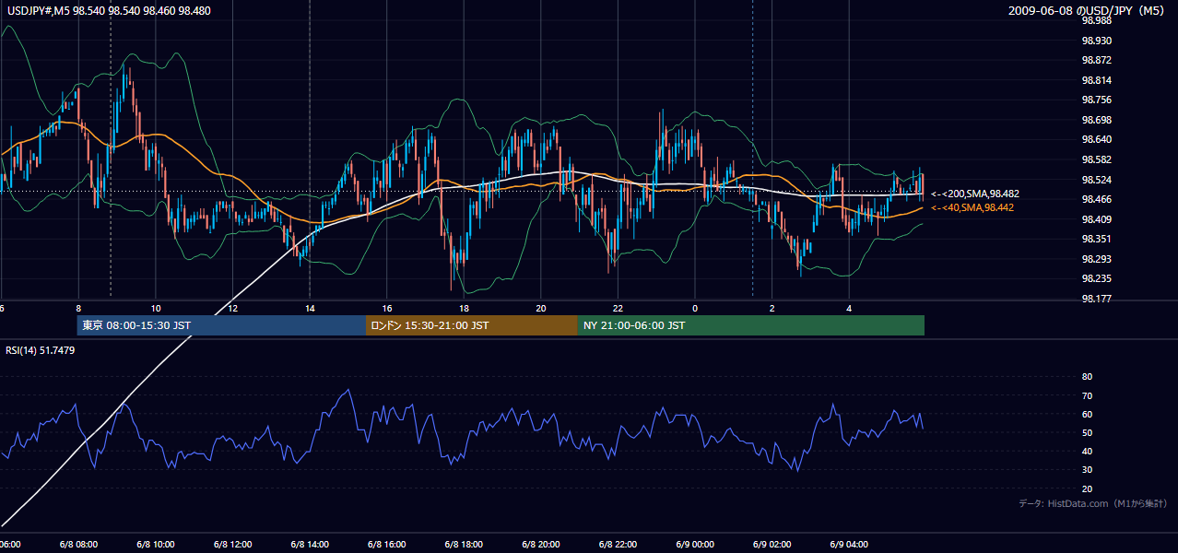Click hour tick 20 under price chart

[x=541, y=308]
